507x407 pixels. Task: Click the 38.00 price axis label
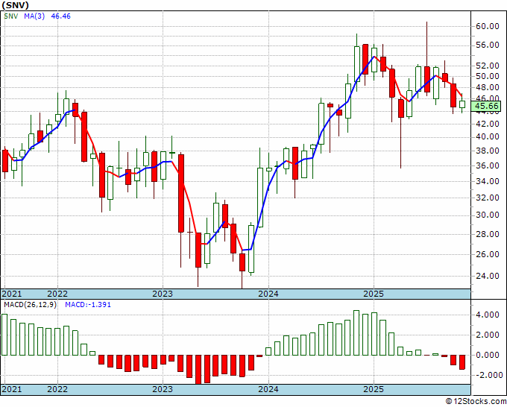(x=488, y=151)
